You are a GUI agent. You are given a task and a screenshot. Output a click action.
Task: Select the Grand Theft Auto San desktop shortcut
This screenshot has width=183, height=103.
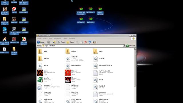tap(5, 11)
